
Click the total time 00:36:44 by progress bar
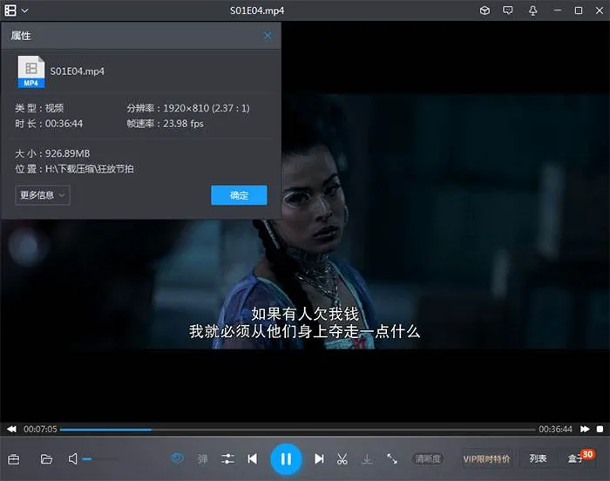tap(556, 429)
